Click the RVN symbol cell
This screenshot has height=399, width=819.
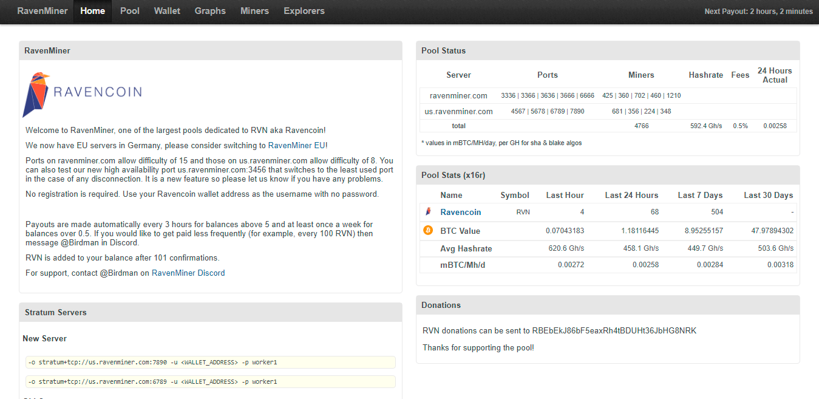[523, 213]
